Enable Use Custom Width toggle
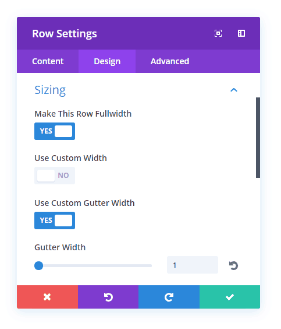 pyautogui.click(x=55, y=176)
